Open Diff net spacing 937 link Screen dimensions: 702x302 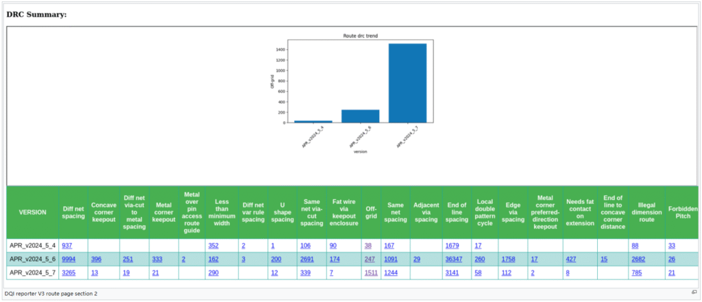pyautogui.click(x=67, y=245)
